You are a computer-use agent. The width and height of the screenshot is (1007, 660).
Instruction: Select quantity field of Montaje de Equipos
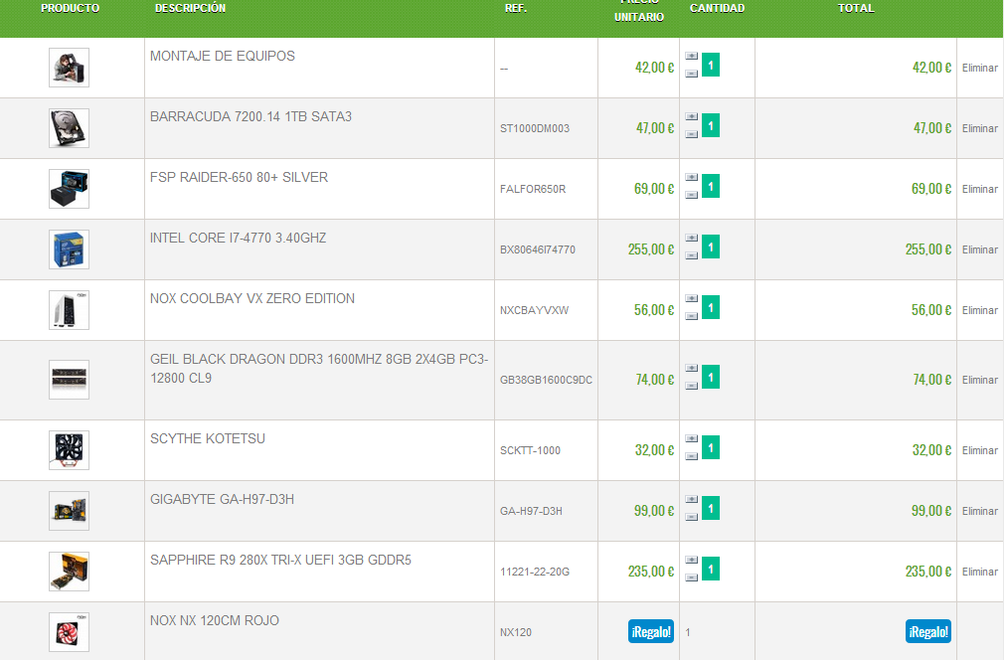(711, 65)
